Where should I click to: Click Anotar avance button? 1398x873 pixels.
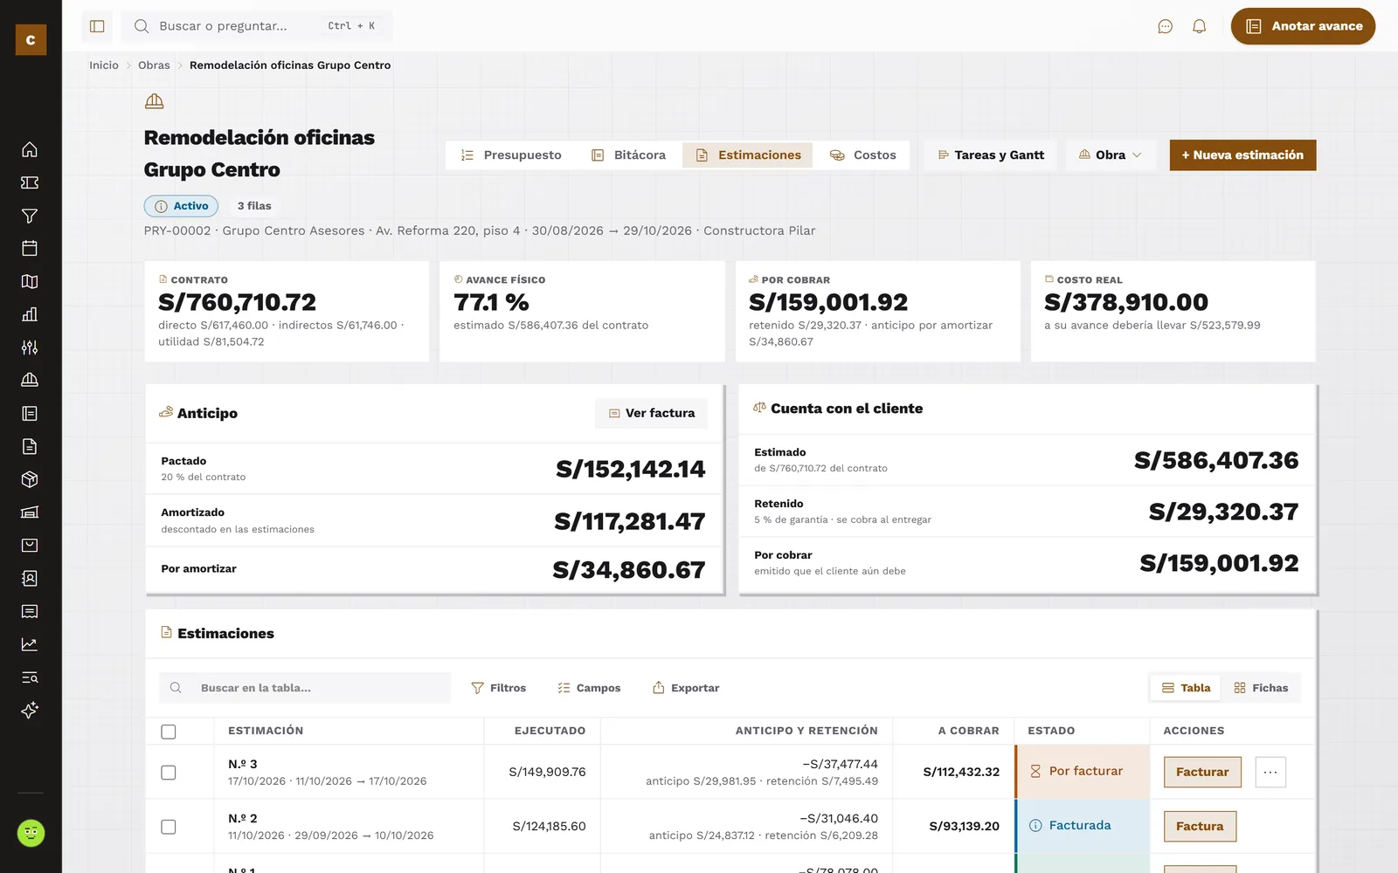(1303, 26)
